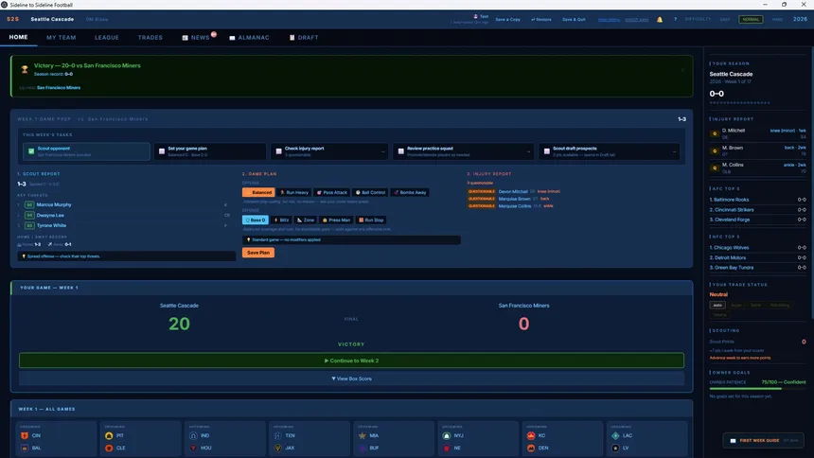
Task: Open the TRADES tab
Action: pos(150,38)
